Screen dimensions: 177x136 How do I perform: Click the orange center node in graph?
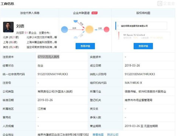89,29
